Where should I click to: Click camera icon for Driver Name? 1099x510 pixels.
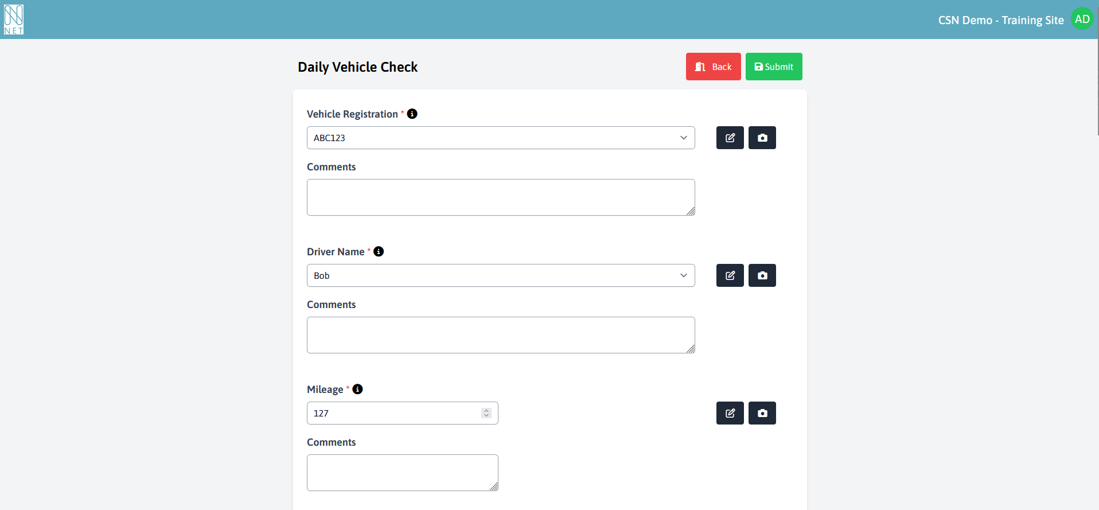pos(762,275)
